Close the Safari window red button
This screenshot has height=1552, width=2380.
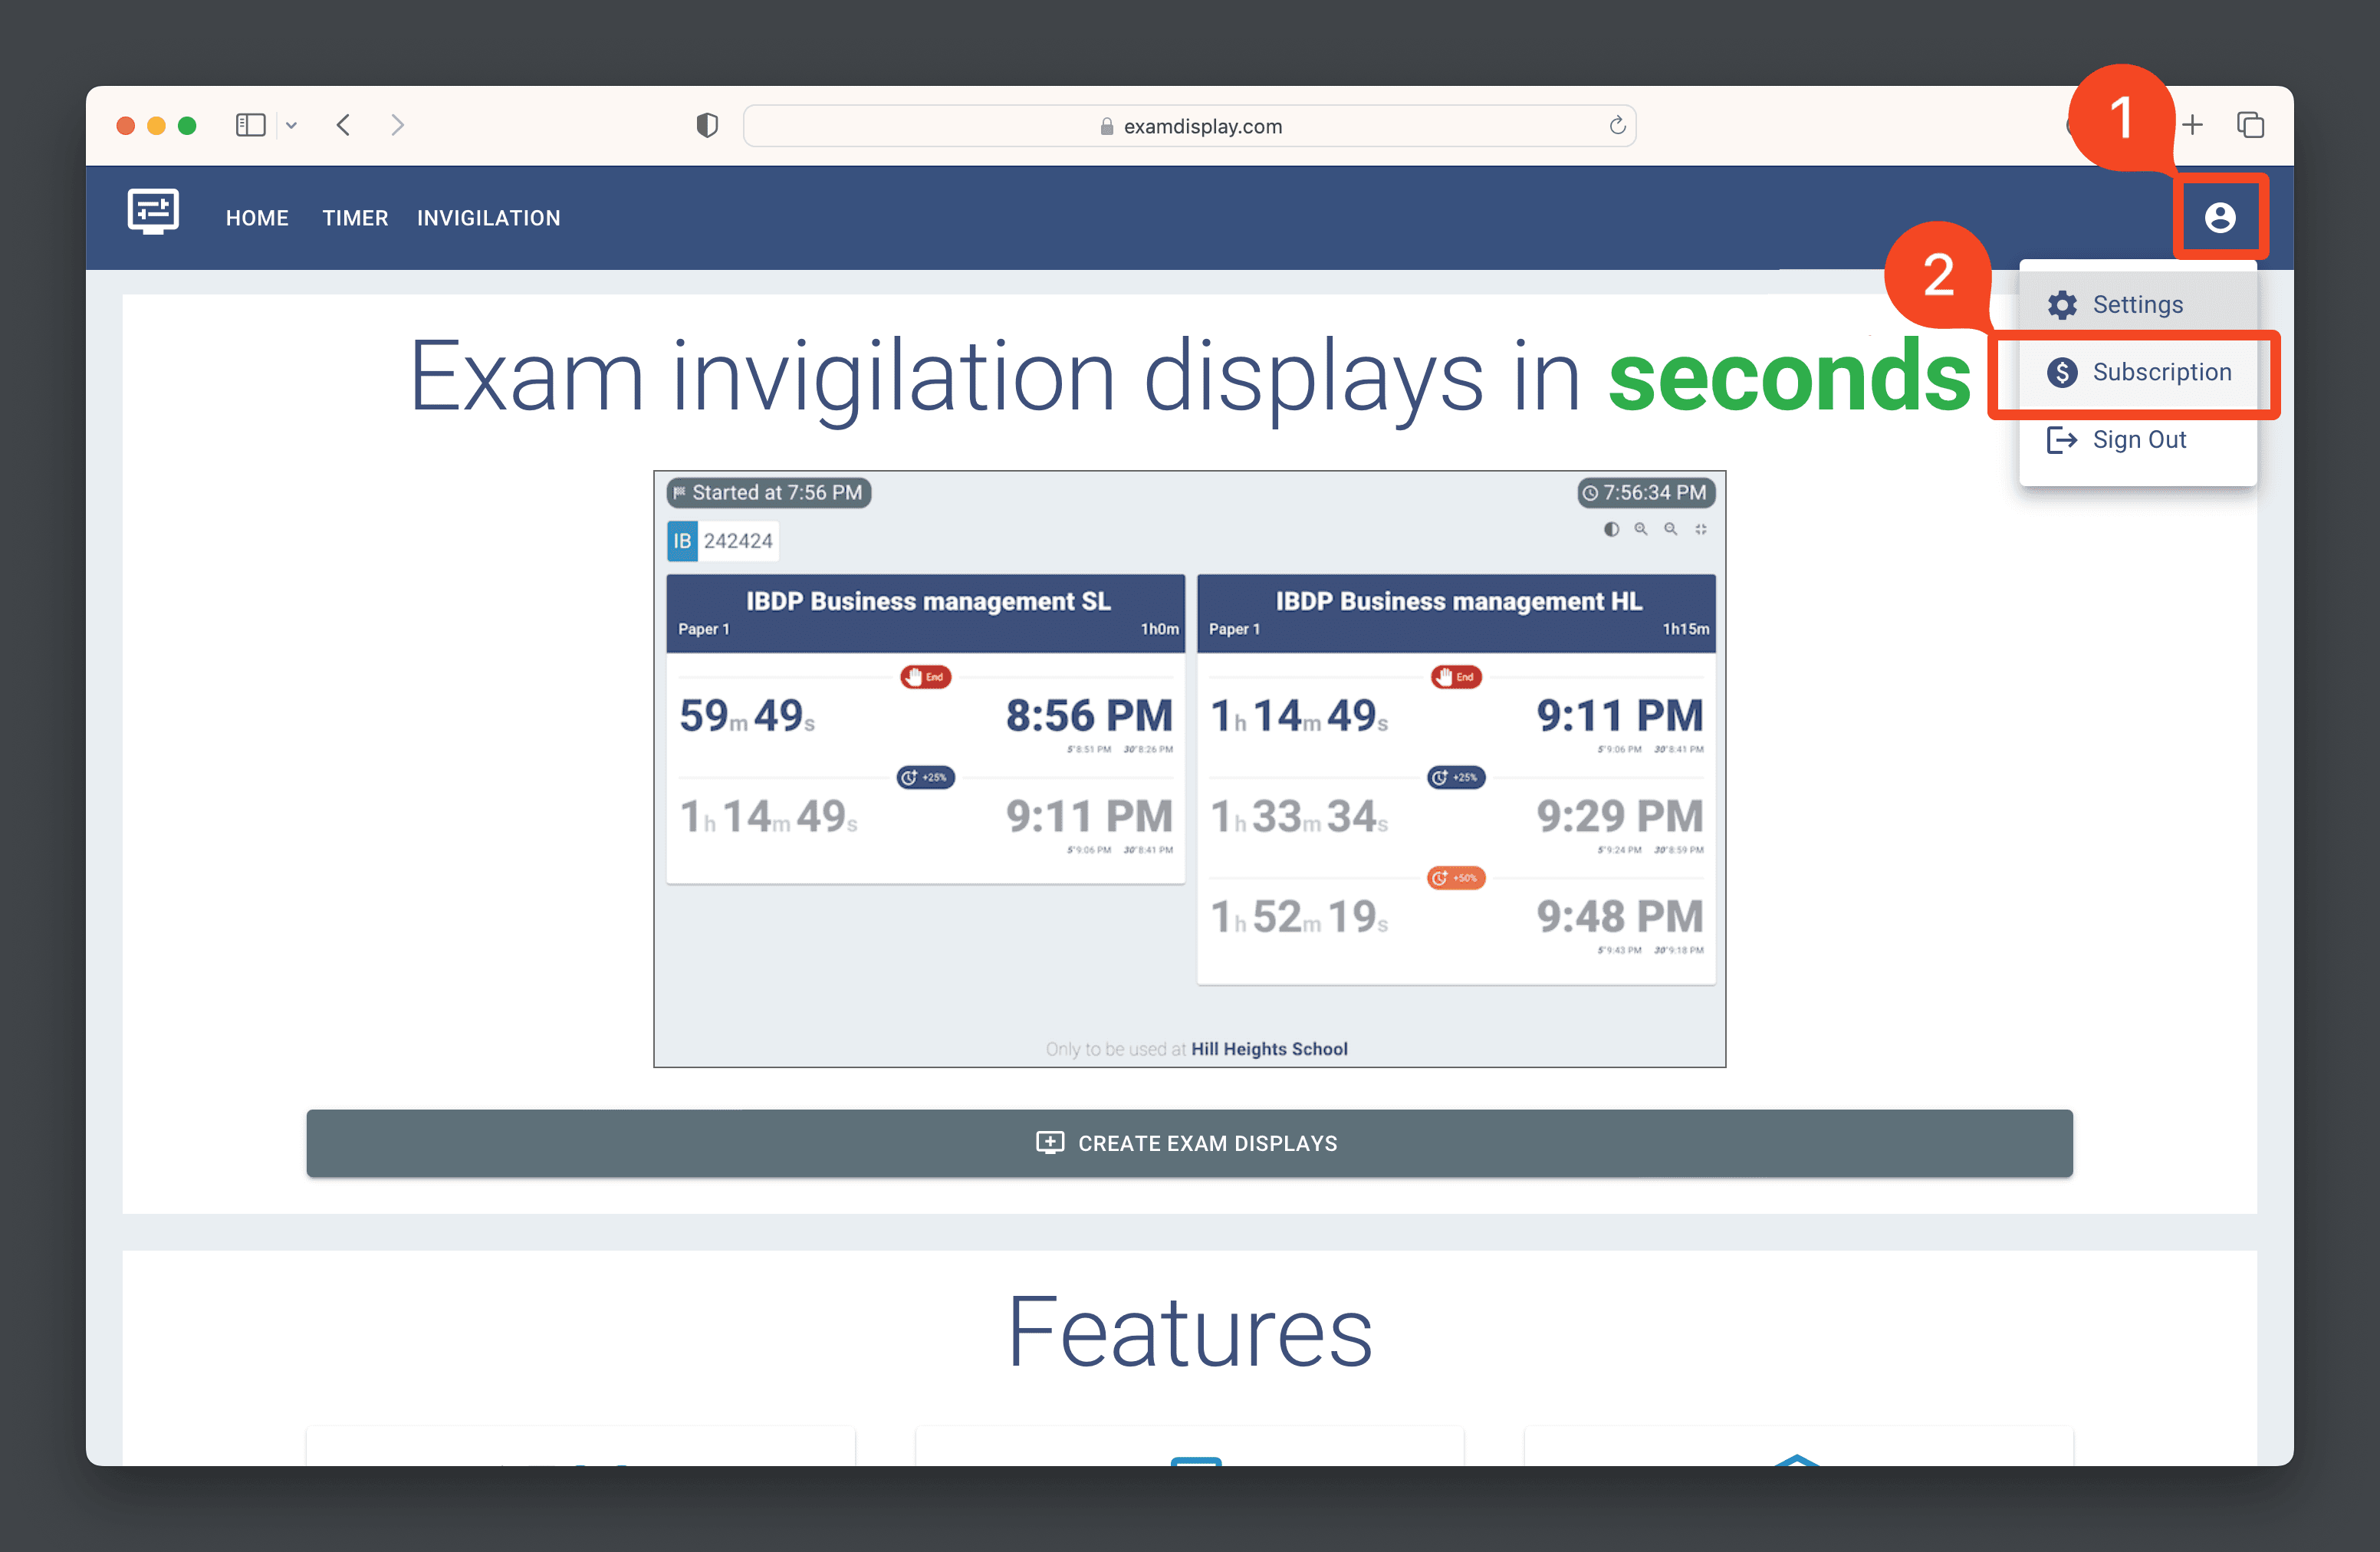coord(126,125)
